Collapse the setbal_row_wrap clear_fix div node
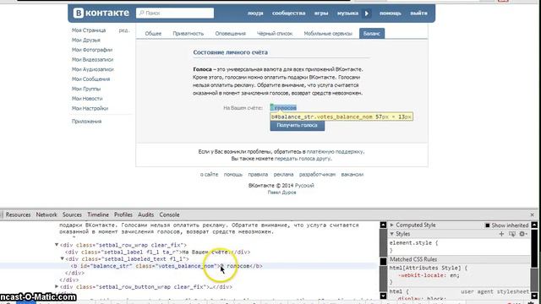 click(x=57, y=245)
